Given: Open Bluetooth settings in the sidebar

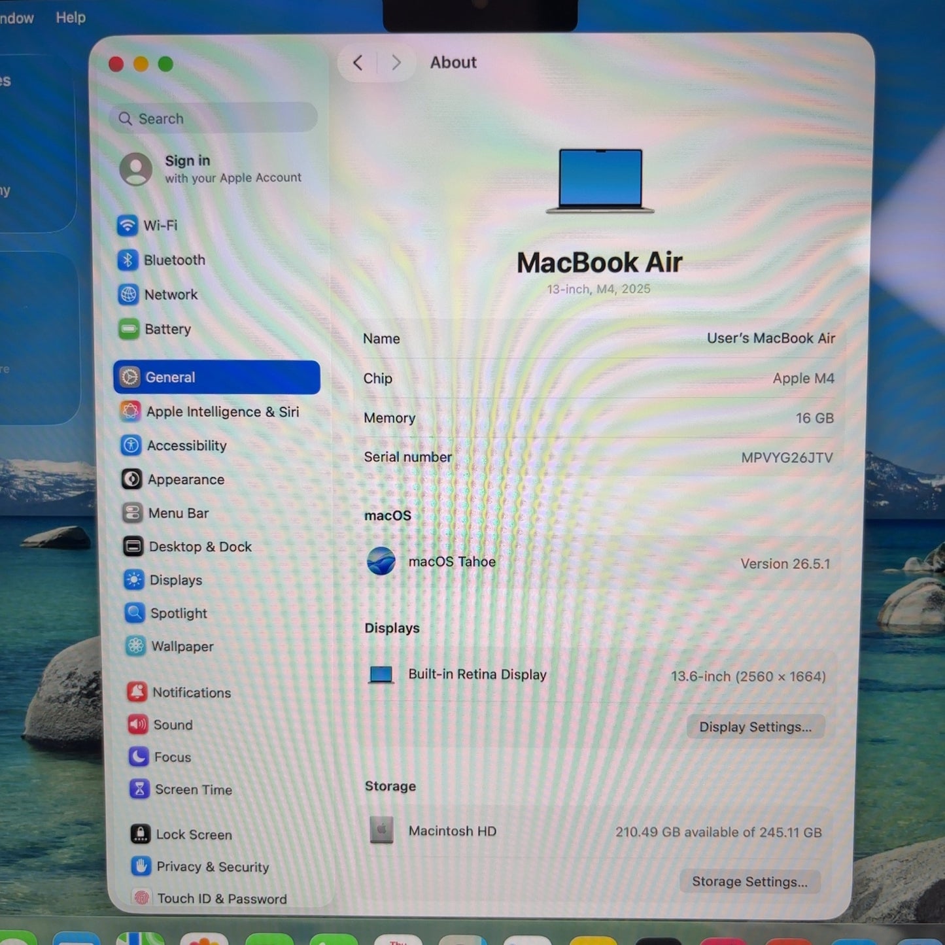Looking at the screenshot, I should pos(216,260).
